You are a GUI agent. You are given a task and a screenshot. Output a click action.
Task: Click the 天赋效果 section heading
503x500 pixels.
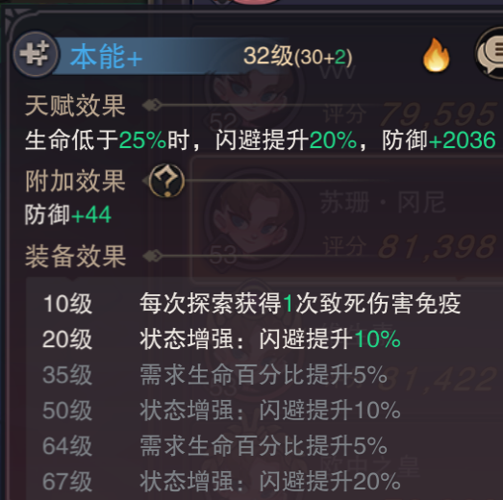tap(75, 106)
